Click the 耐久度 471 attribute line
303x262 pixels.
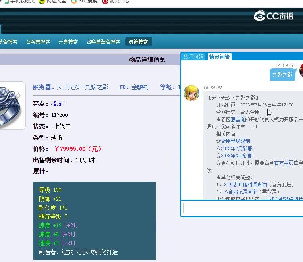click(x=53, y=208)
